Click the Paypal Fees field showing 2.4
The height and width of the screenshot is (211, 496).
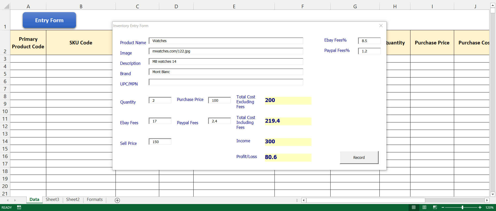pyautogui.click(x=219, y=121)
